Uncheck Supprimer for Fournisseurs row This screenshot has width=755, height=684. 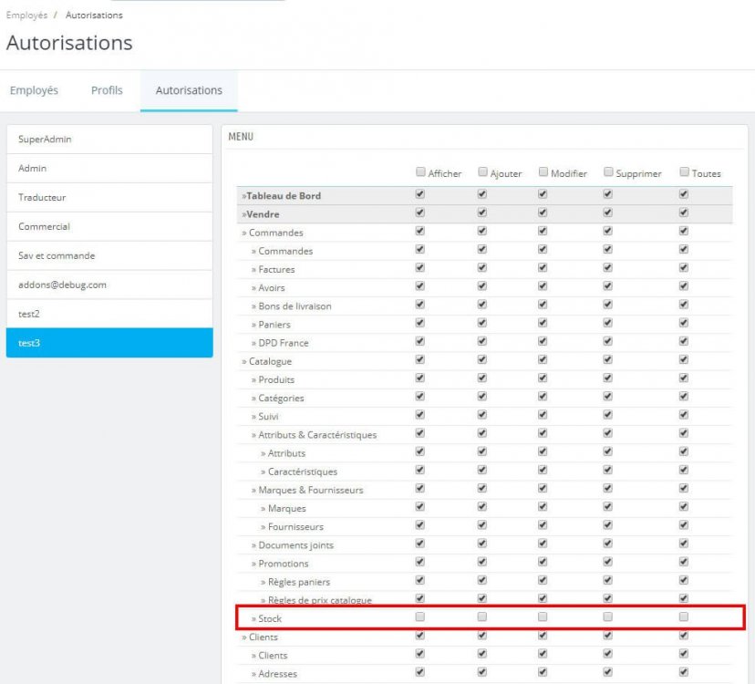pos(607,525)
